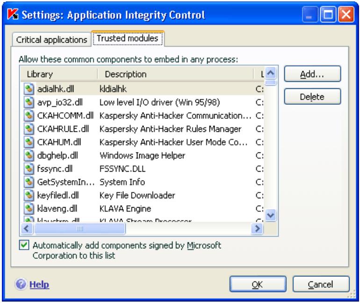Viewport: 360px width, 303px height.
Task: Select the avp_io32.dll entry
Action: click(60, 102)
